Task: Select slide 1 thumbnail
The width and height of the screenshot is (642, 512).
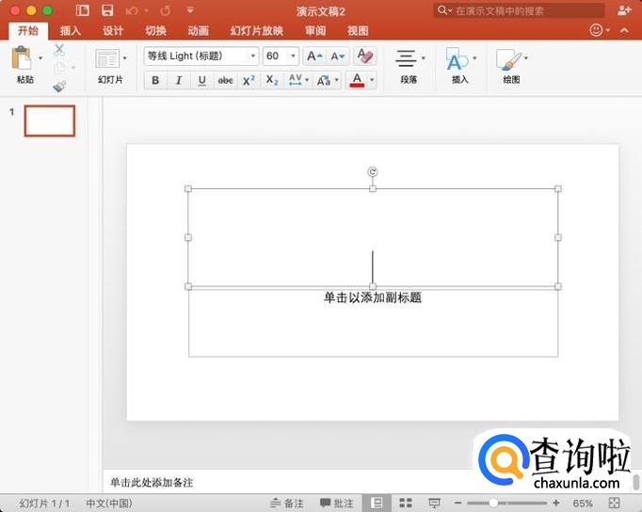Action: 50,120
